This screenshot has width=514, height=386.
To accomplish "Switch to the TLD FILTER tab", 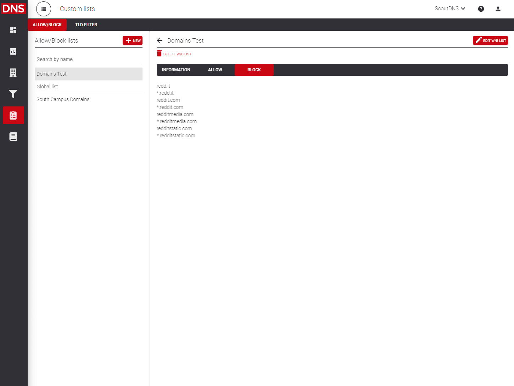I will click(86, 25).
